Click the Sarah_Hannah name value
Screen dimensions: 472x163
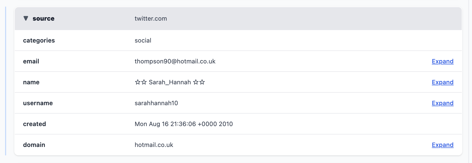pos(170,82)
